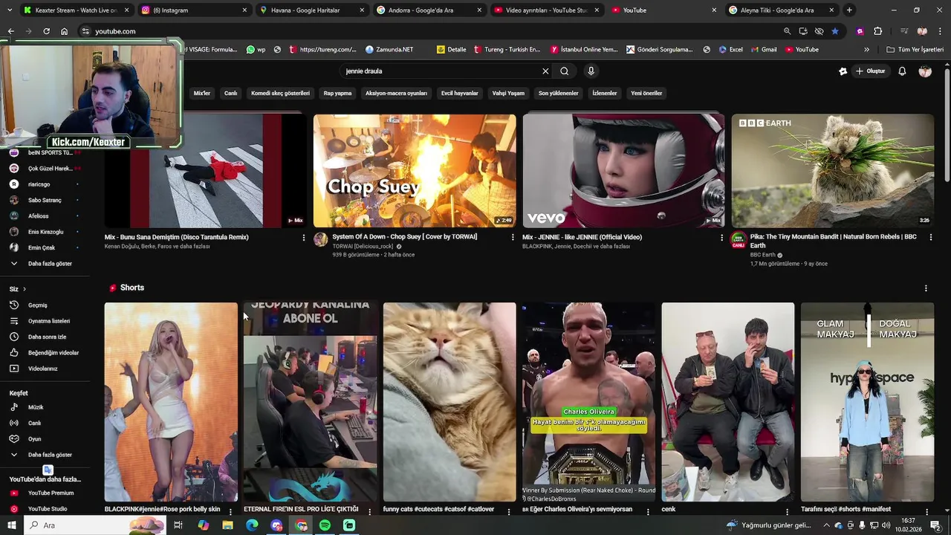Switch to Havana Google Haritalar tab
The width and height of the screenshot is (951, 535).
point(312,10)
